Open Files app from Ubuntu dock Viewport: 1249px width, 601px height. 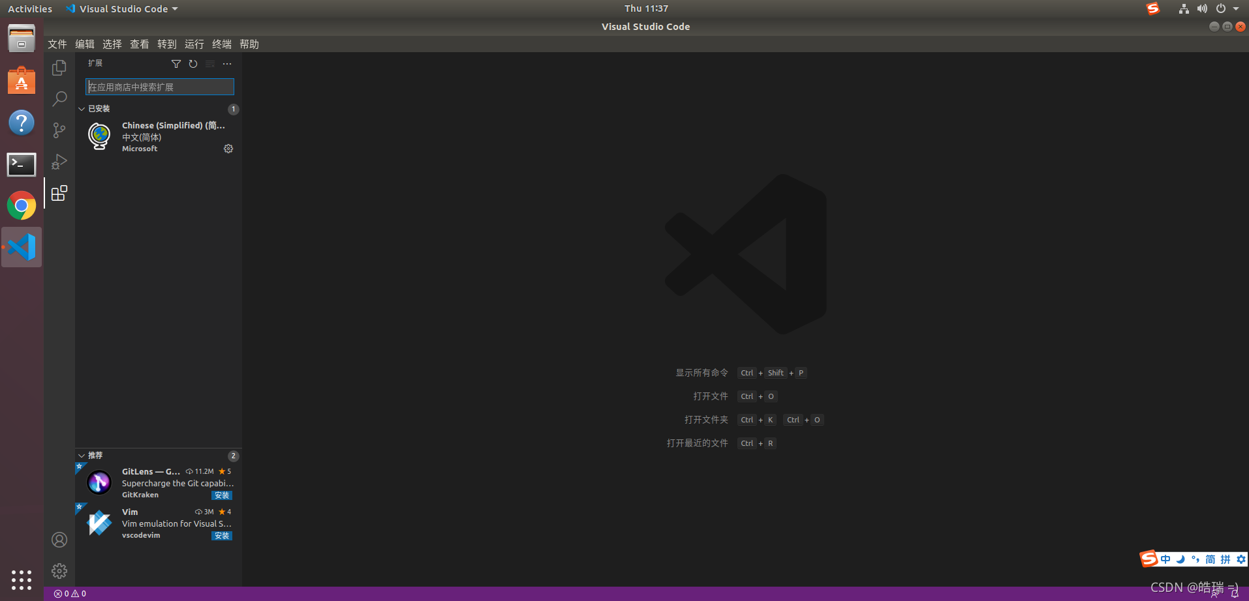pyautogui.click(x=22, y=39)
